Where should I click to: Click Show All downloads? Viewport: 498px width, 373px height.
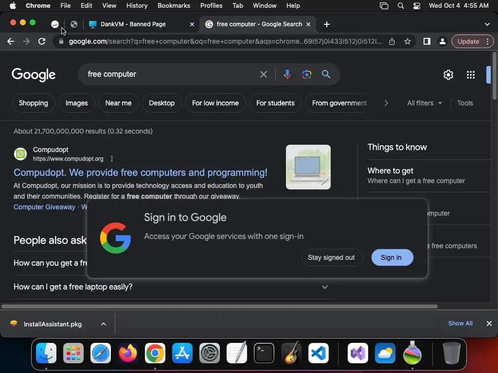460,323
